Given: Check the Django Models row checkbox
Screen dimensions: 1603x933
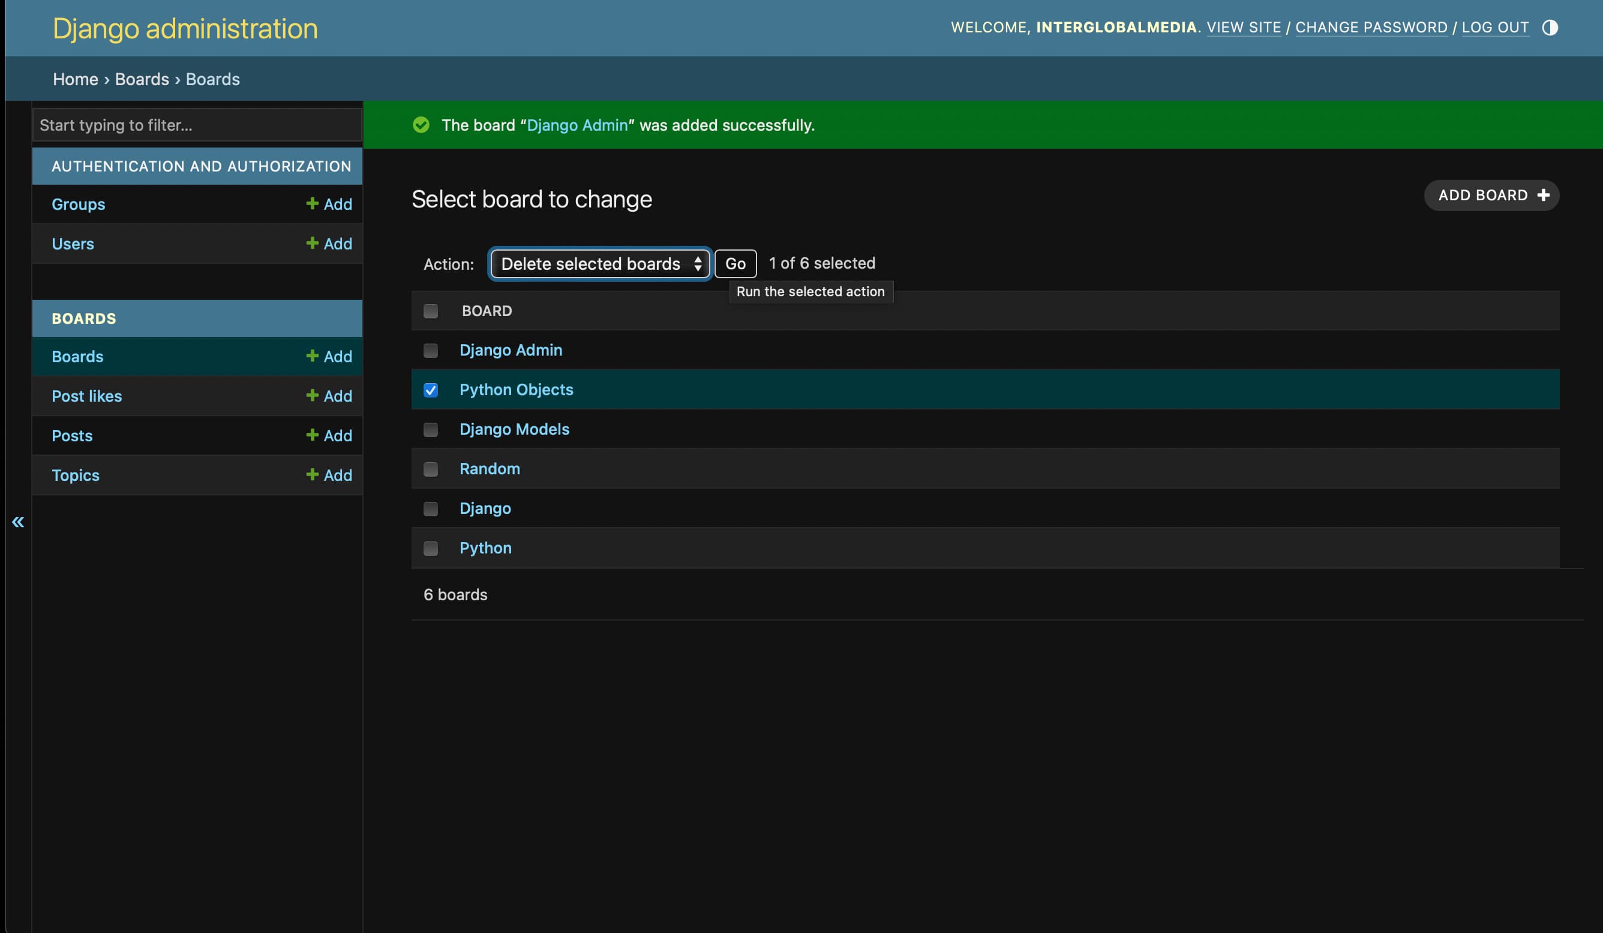Looking at the screenshot, I should pos(431,430).
